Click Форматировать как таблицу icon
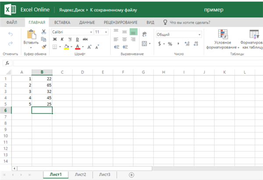The width and height of the screenshot is (263, 180). click(x=254, y=34)
